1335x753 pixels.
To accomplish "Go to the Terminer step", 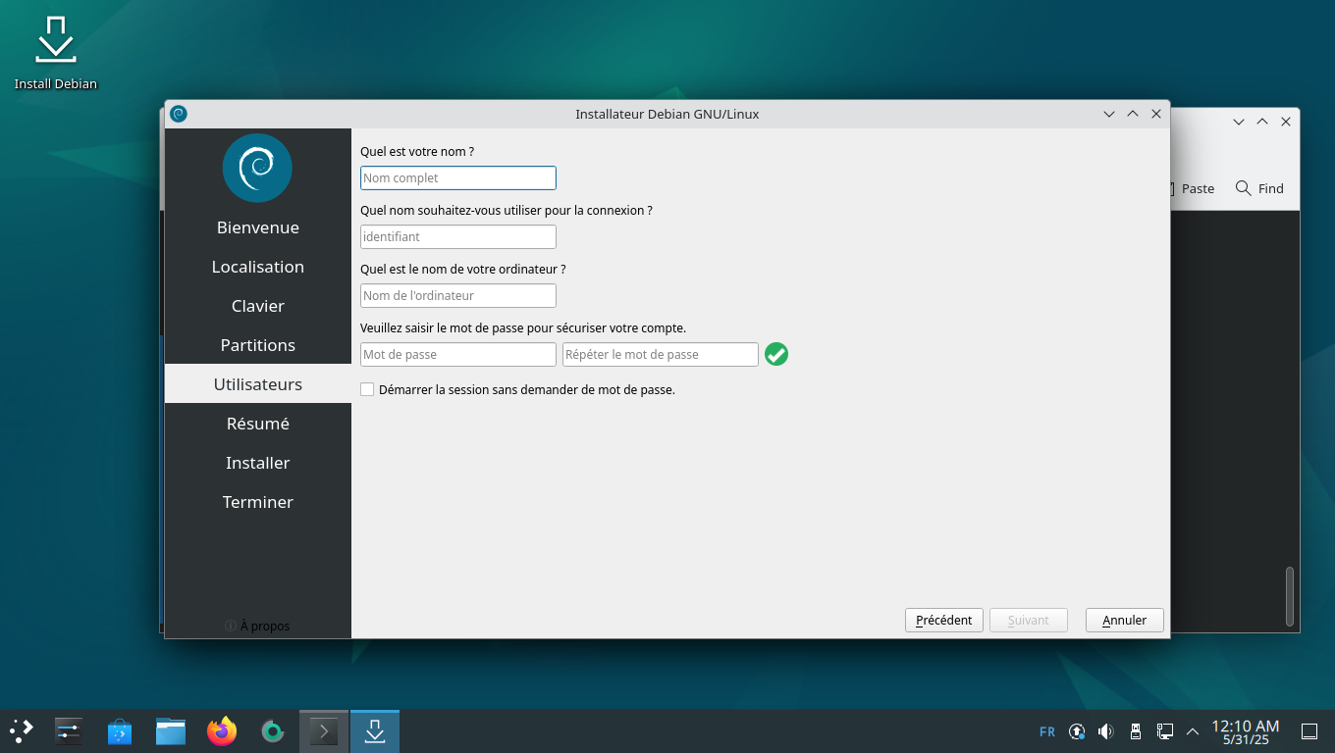I will coord(258,502).
